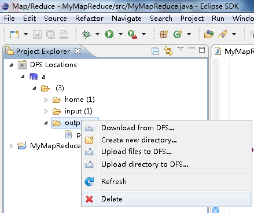Click the green Run button icon
The height and width of the screenshot is (213, 254).
click(109, 34)
